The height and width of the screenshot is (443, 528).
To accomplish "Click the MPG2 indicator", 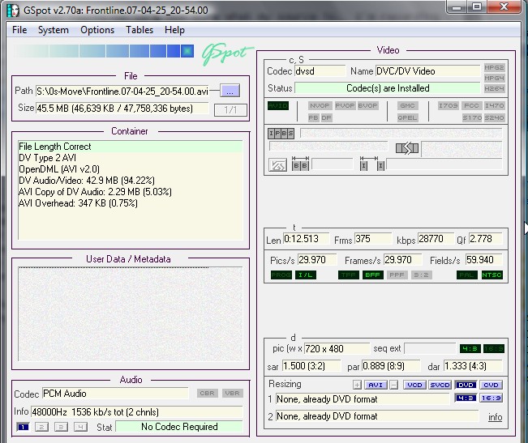I will [494, 67].
